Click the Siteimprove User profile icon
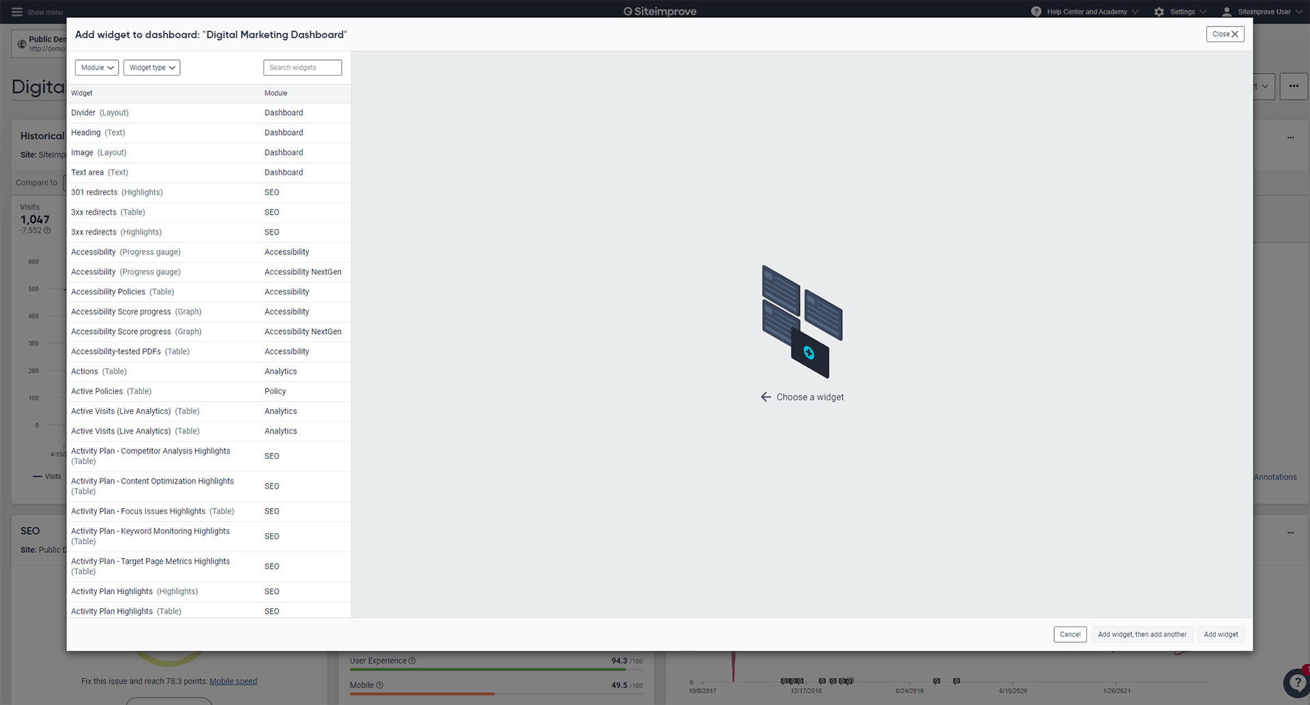Viewport: 1310px width, 705px height. (1226, 12)
